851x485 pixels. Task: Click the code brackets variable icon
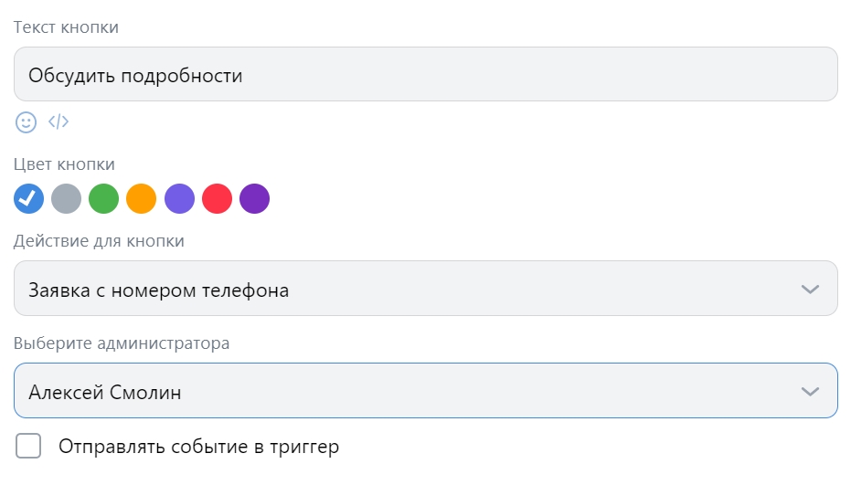point(59,121)
